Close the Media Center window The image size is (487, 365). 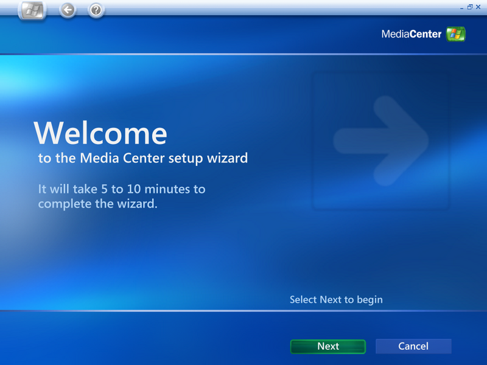pyautogui.click(x=478, y=7)
